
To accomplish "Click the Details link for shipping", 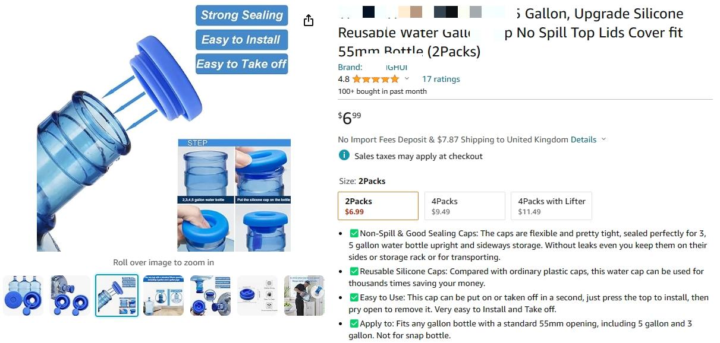I will click(583, 139).
